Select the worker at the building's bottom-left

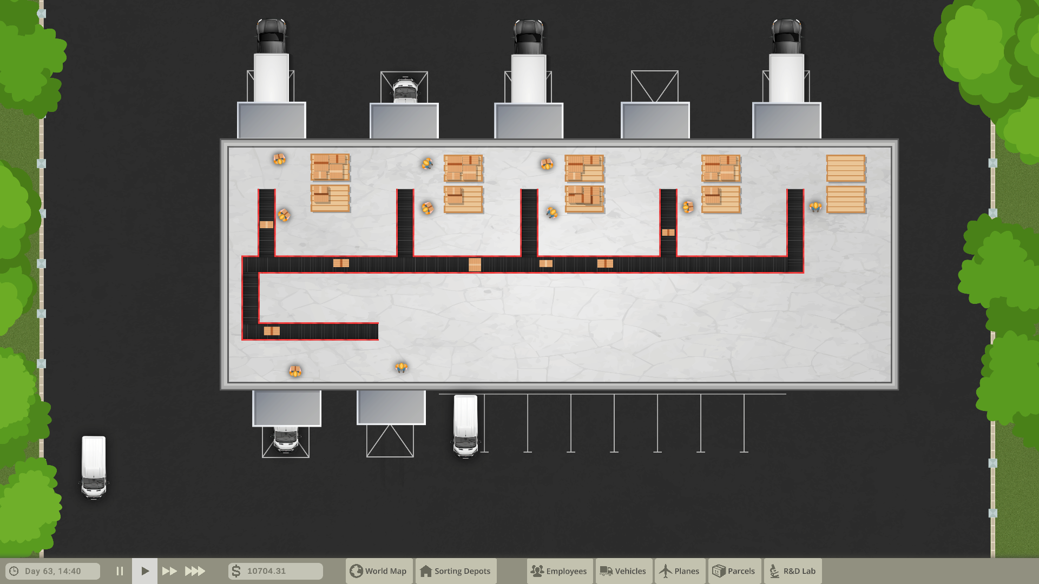295,371
